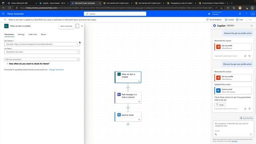Select the Send an email flow card
This screenshot has height=144, width=256.
[128, 116]
